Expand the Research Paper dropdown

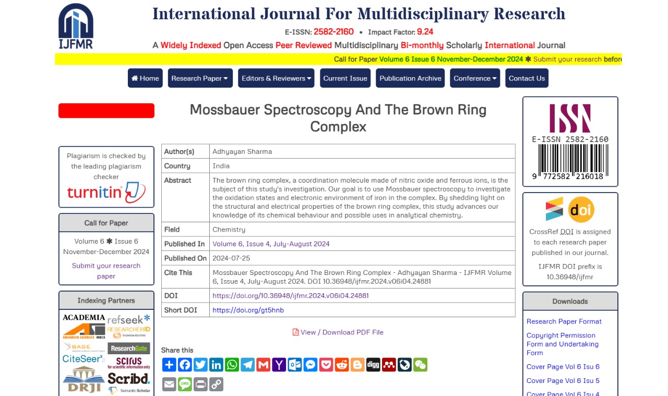200,78
